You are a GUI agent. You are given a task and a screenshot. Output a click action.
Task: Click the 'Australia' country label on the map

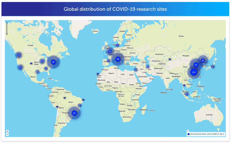pyautogui.click(x=209, y=115)
